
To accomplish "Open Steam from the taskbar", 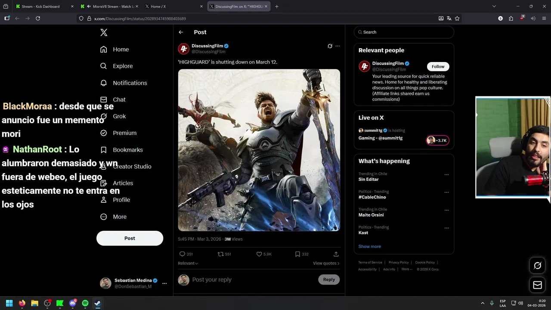I will coord(98,303).
